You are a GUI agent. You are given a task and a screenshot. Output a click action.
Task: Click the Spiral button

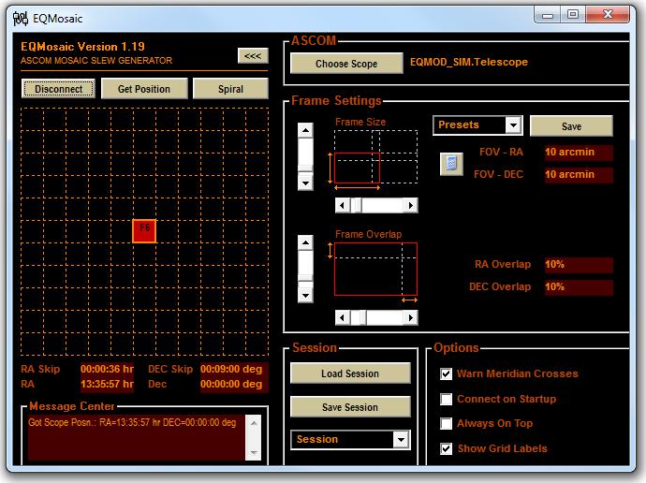[230, 89]
